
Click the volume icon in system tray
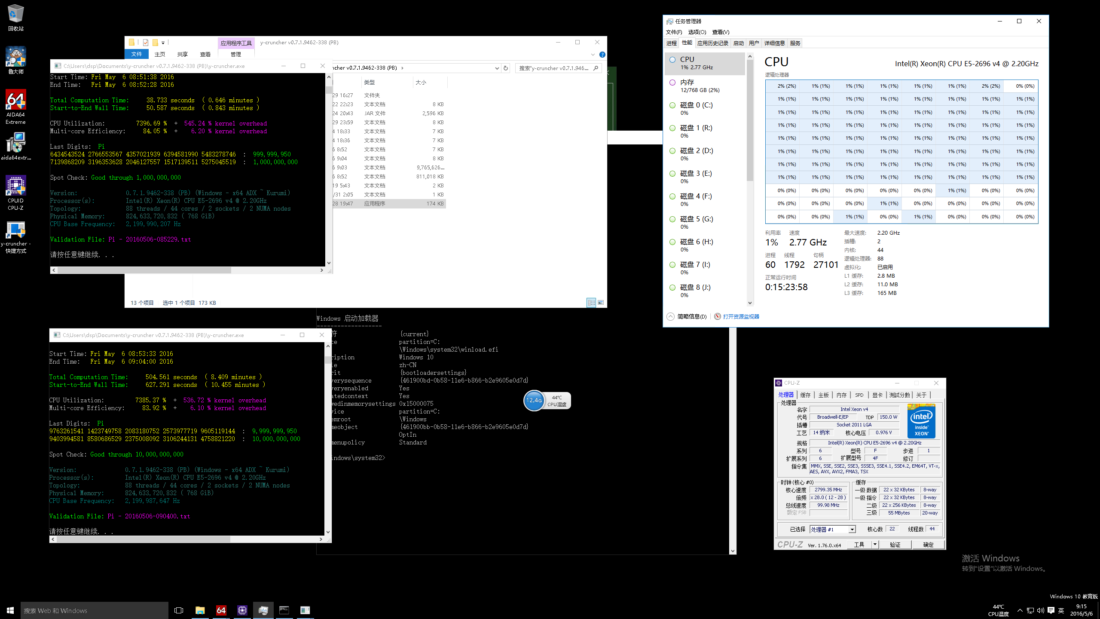coord(1040,610)
